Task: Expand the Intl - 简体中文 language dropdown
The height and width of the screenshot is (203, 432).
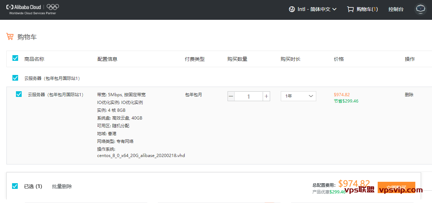Action: click(317, 9)
